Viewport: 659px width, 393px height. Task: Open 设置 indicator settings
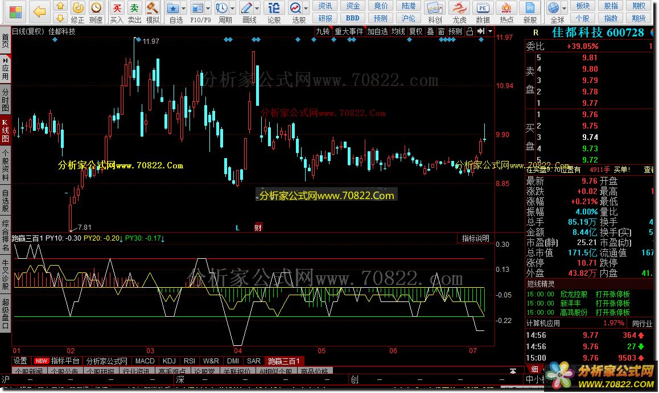tap(20, 361)
